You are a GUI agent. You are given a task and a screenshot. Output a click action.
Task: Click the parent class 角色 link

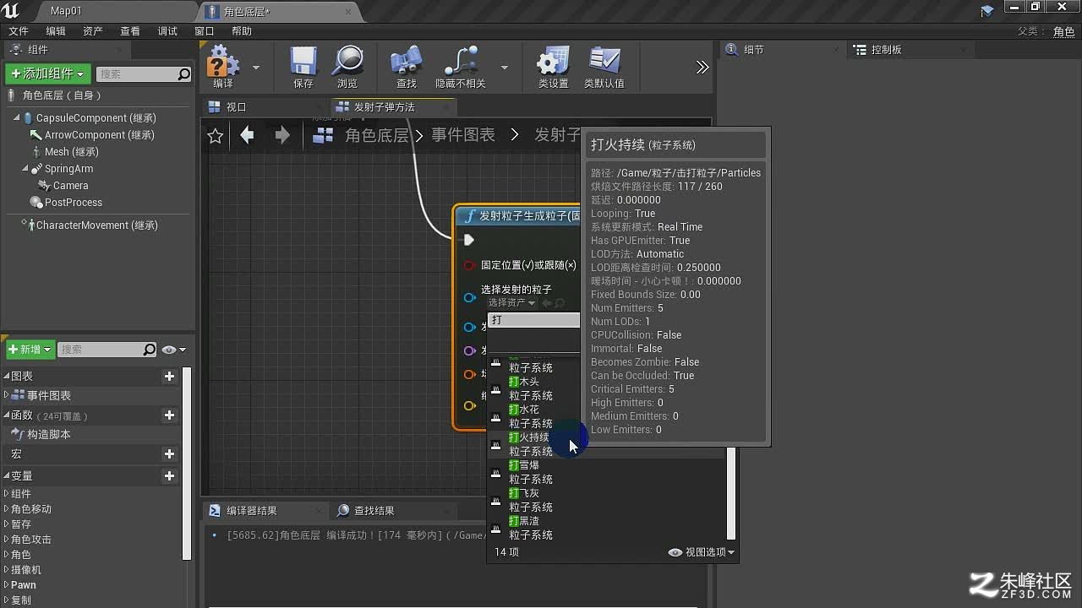click(x=1063, y=32)
